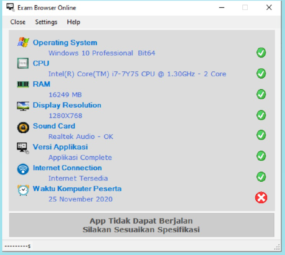Click the green check for Display Resolution
The width and height of the screenshot is (285, 255).
click(261, 115)
